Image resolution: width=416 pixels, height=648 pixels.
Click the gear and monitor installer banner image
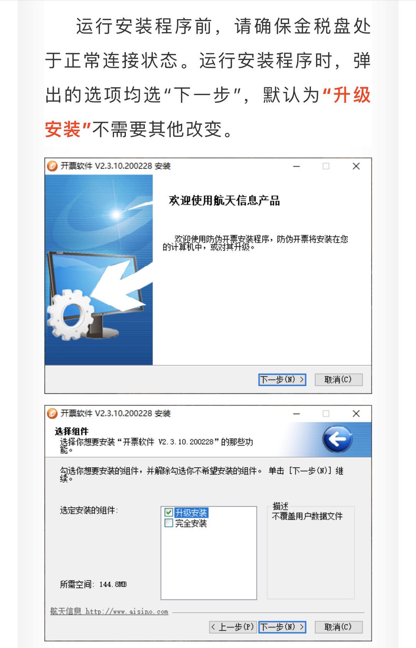[x=99, y=270]
